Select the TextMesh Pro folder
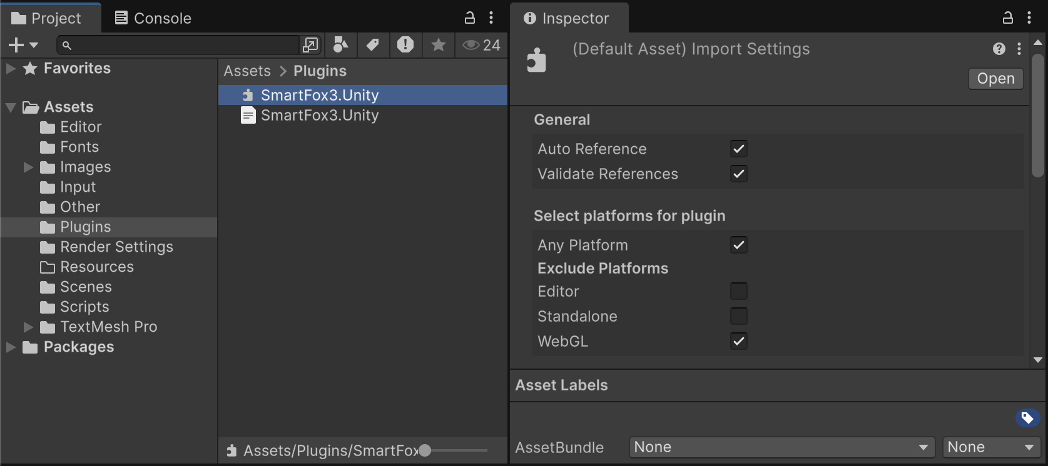The height and width of the screenshot is (466, 1048). tap(98, 327)
